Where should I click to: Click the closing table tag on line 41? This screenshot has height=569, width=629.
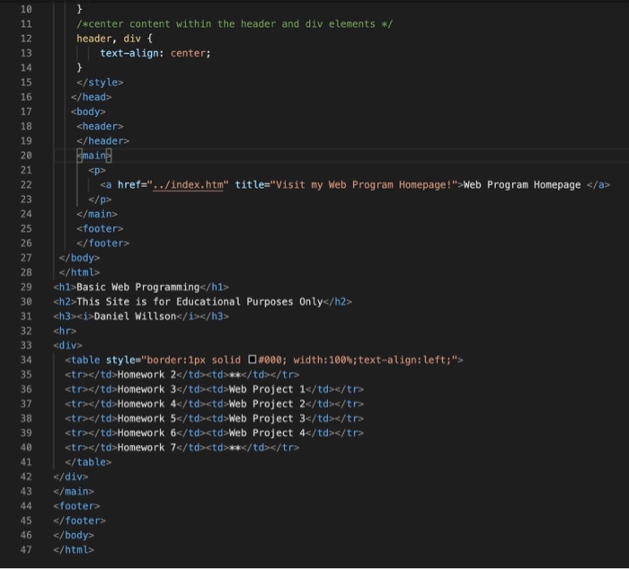point(88,462)
